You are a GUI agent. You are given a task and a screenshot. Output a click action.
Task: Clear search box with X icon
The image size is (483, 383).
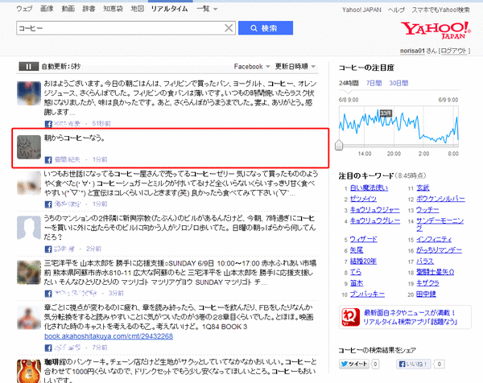229,28
